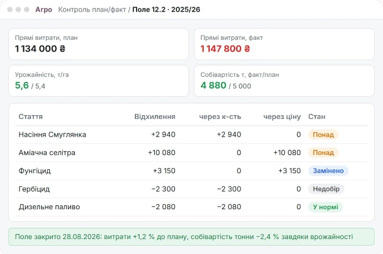383x254 pixels.
Task: Click the green 5,6 yield value
Action: pos(22,85)
